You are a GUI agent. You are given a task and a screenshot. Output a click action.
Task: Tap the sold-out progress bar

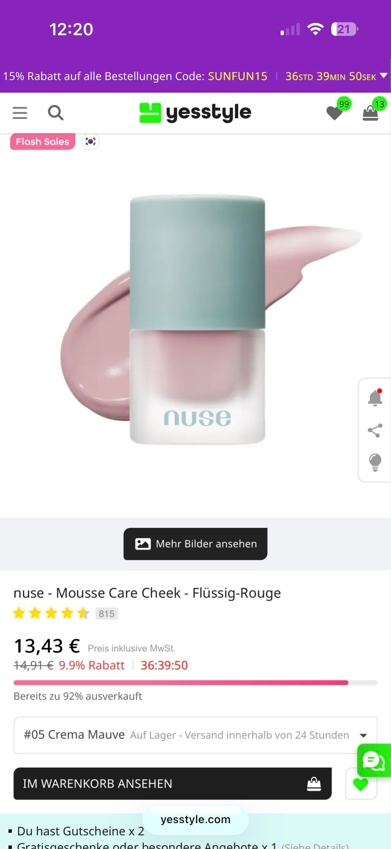pos(195,683)
